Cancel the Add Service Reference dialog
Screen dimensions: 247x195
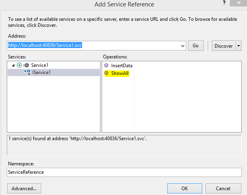tap(223, 188)
